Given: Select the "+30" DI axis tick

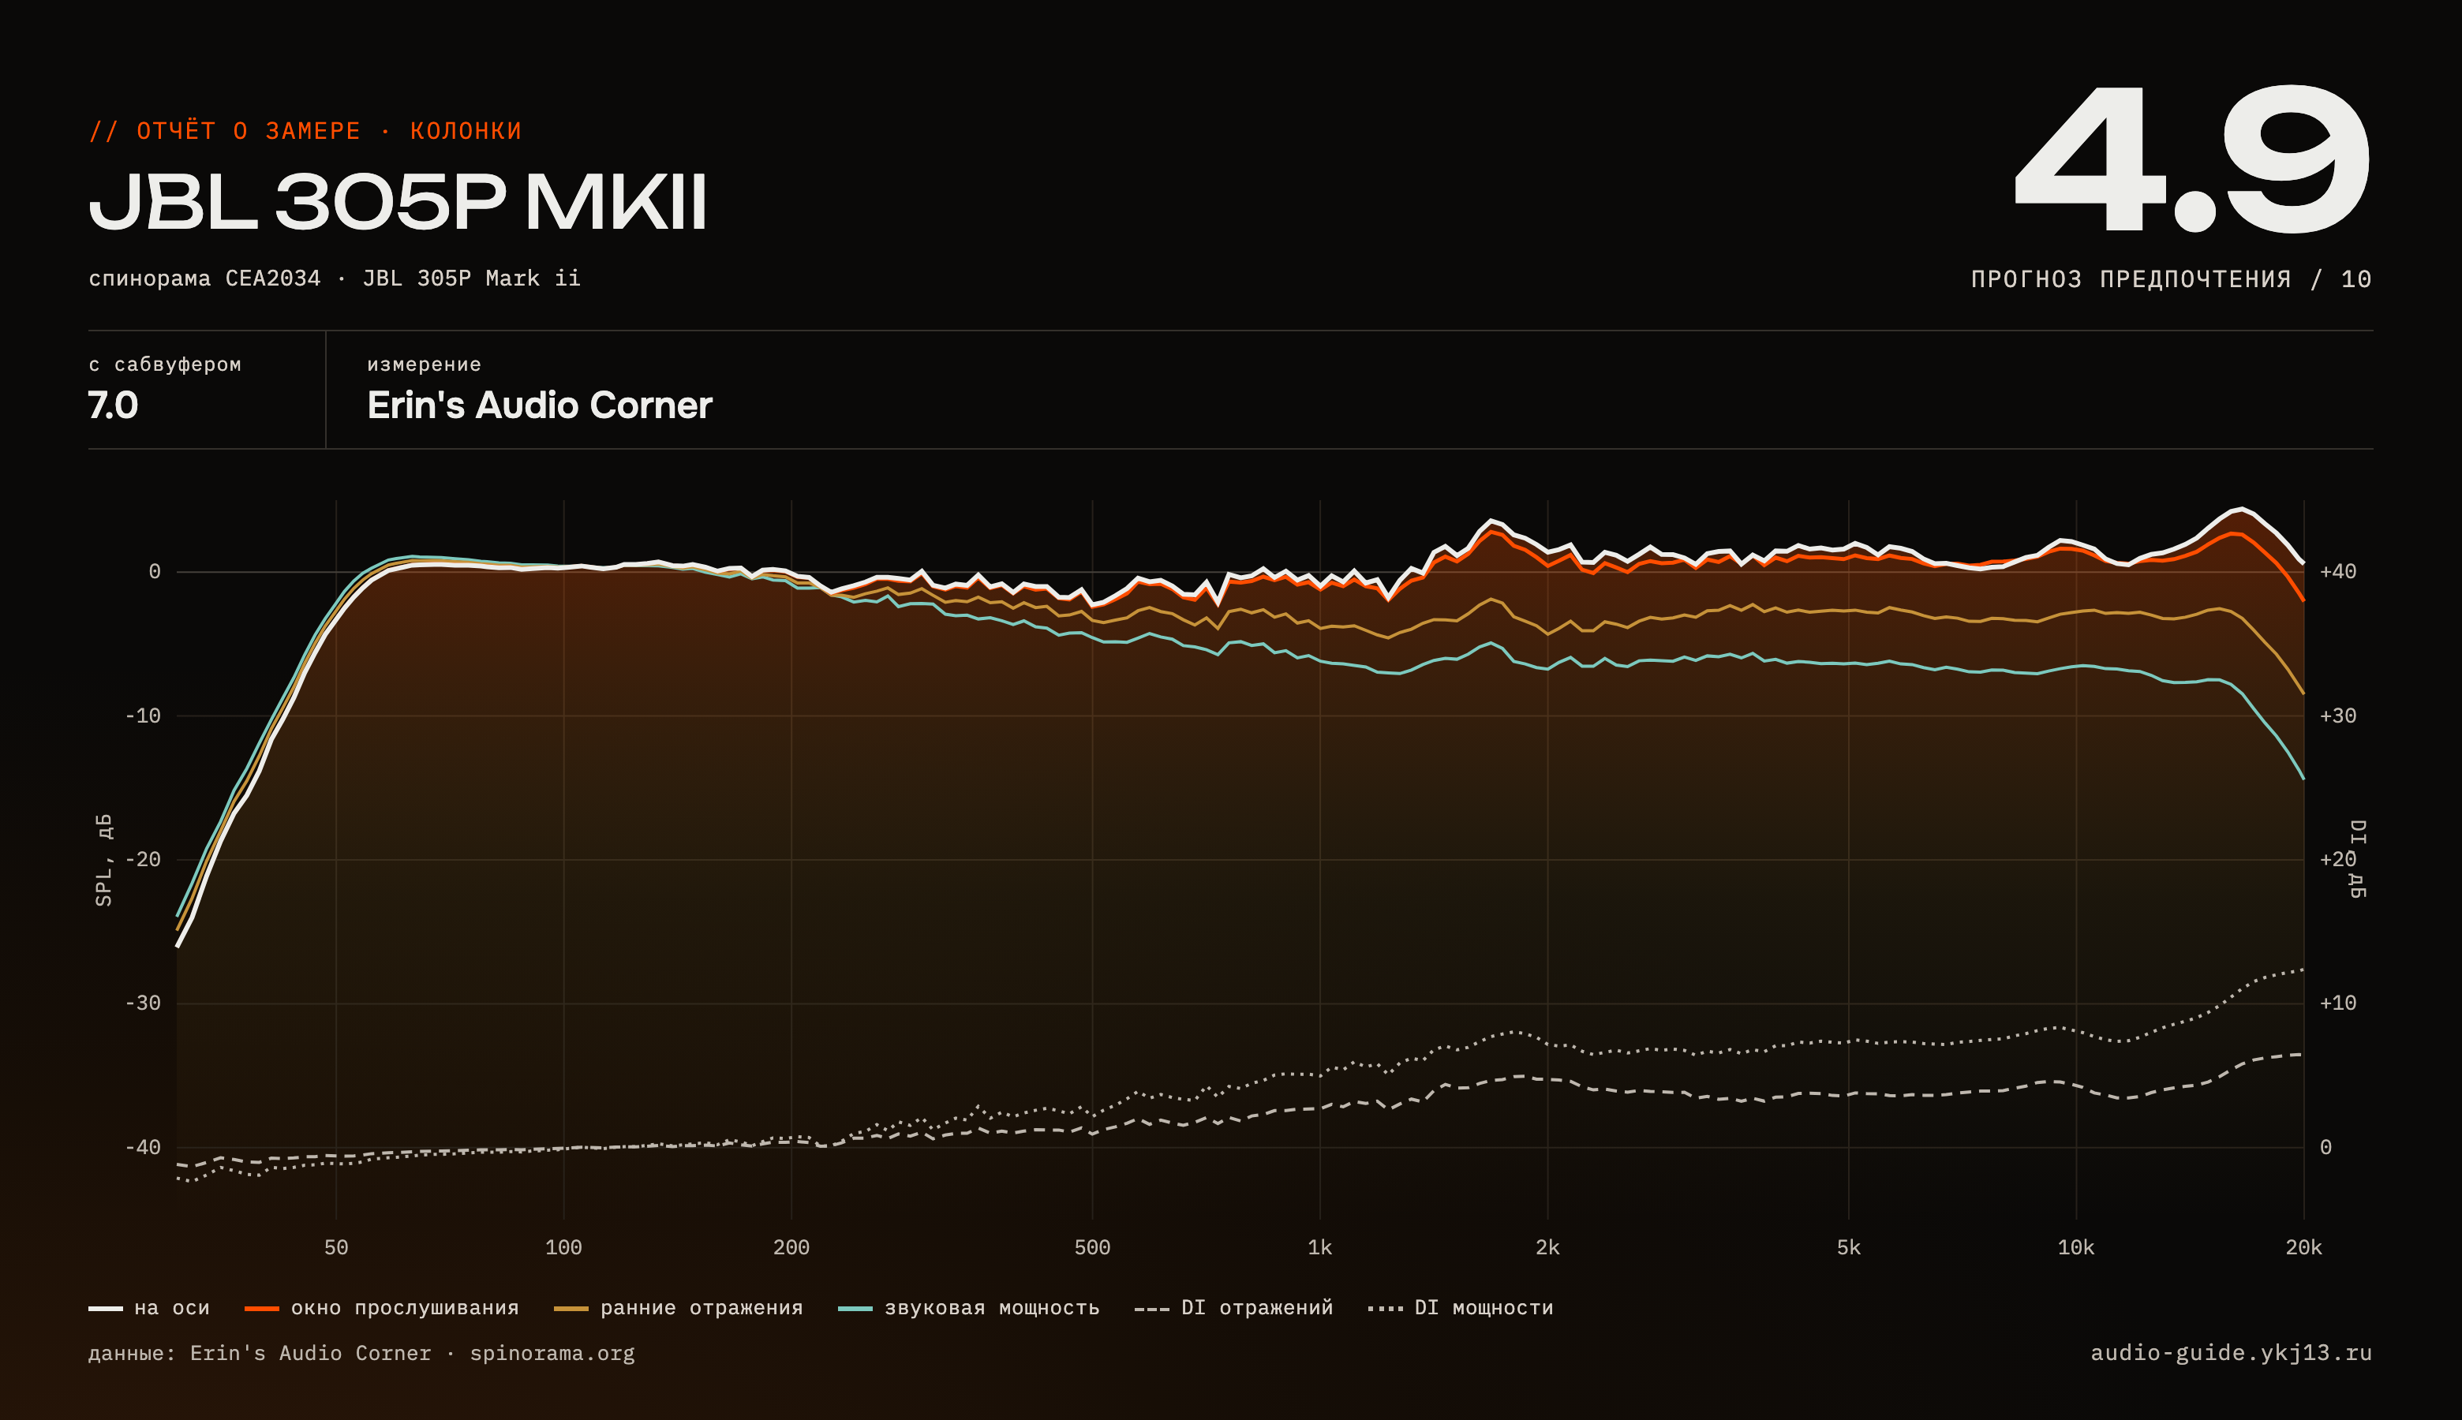Looking at the screenshot, I should 2338,716.
